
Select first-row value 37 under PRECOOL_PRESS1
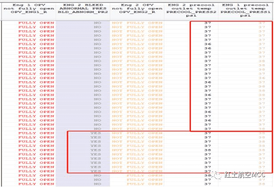[x=262, y=22]
